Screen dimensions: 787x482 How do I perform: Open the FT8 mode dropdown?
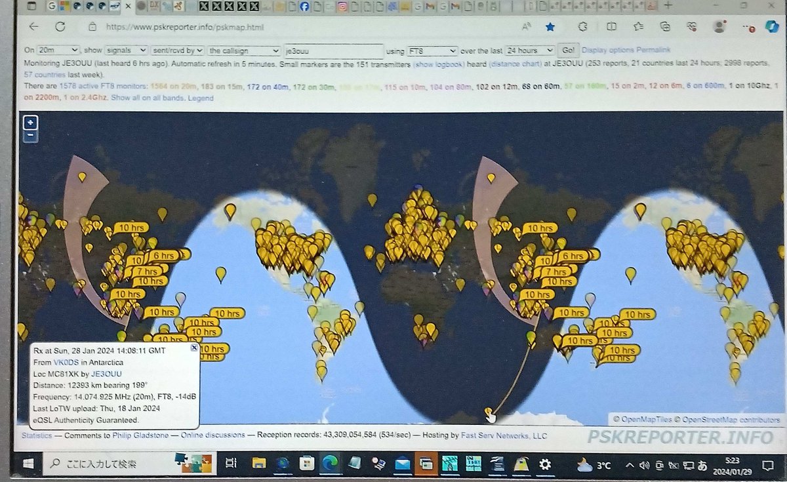432,50
